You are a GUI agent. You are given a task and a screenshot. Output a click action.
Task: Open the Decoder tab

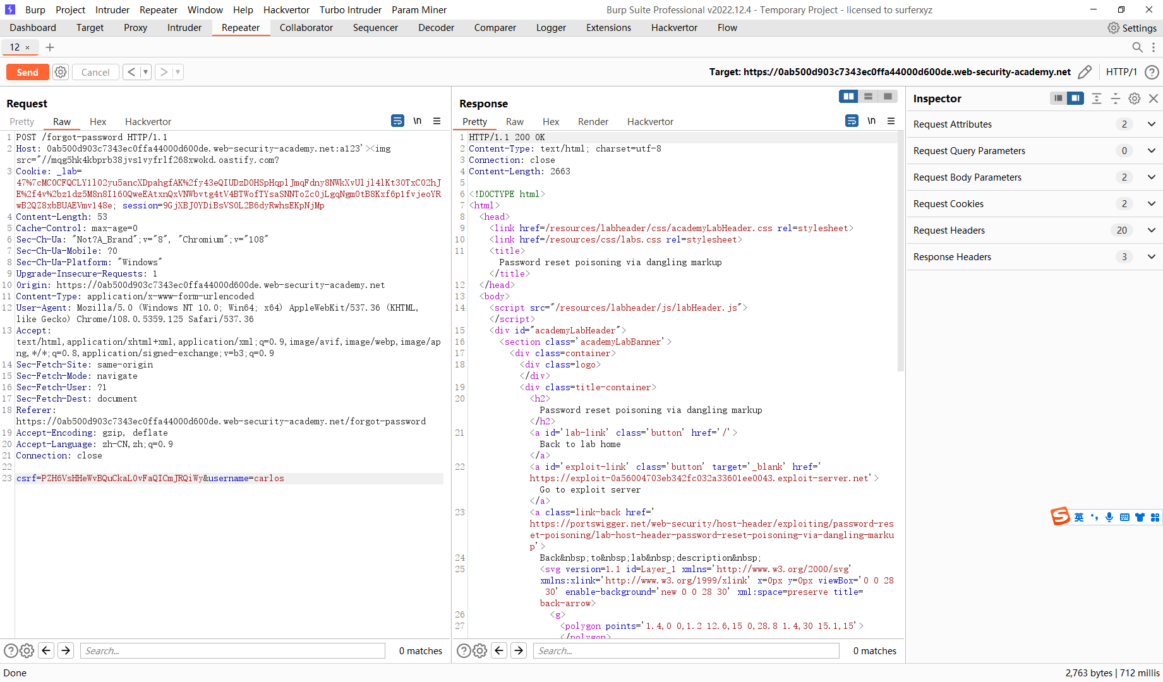click(x=436, y=28)
